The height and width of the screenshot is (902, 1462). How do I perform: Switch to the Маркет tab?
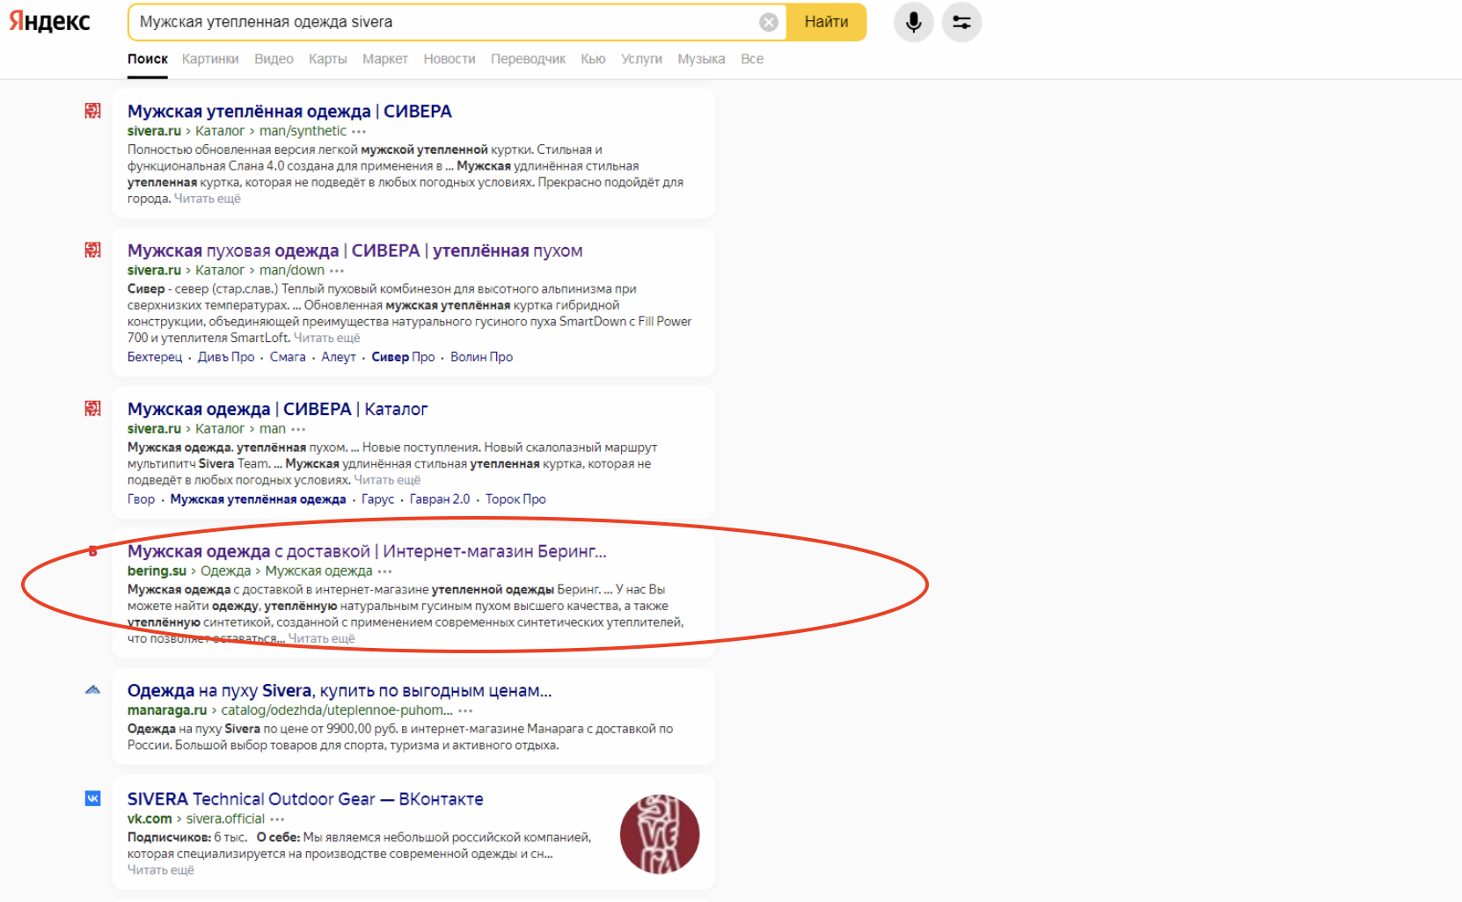(x=384, y=59)
